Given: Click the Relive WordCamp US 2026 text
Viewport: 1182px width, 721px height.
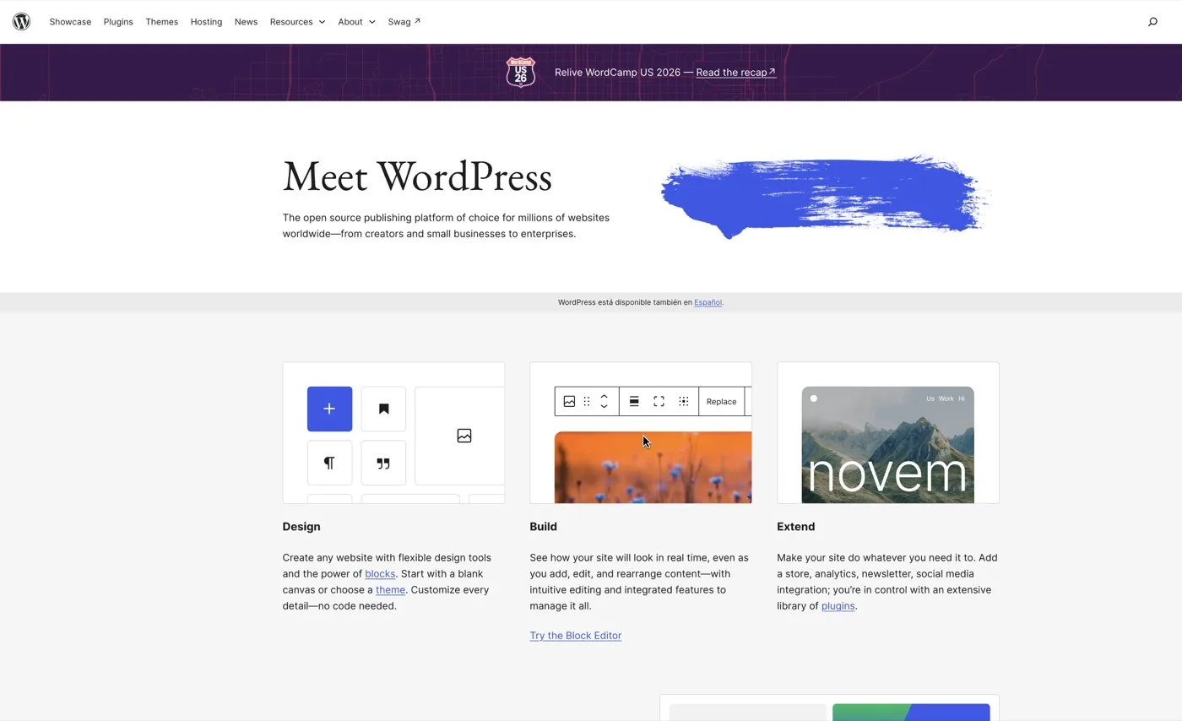Looking at the screenshot, I should pos(617,73).
